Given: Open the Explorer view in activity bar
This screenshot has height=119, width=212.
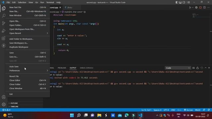Looking at the screenshot, I should 4,8.
